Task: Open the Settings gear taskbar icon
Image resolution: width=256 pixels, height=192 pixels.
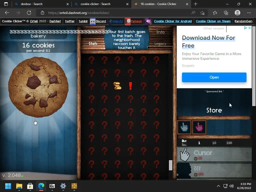Action: click(63, 186)
